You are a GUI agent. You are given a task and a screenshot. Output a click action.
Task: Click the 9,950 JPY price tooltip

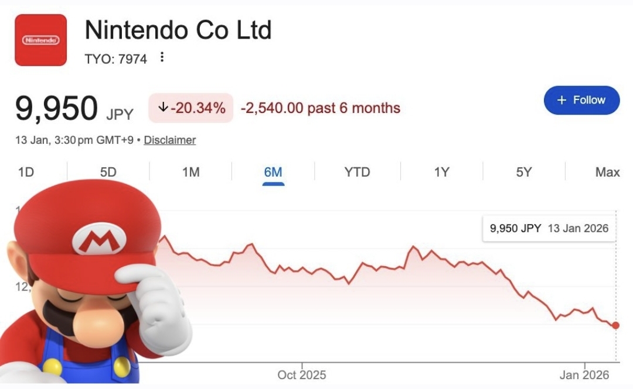(549, 228)
